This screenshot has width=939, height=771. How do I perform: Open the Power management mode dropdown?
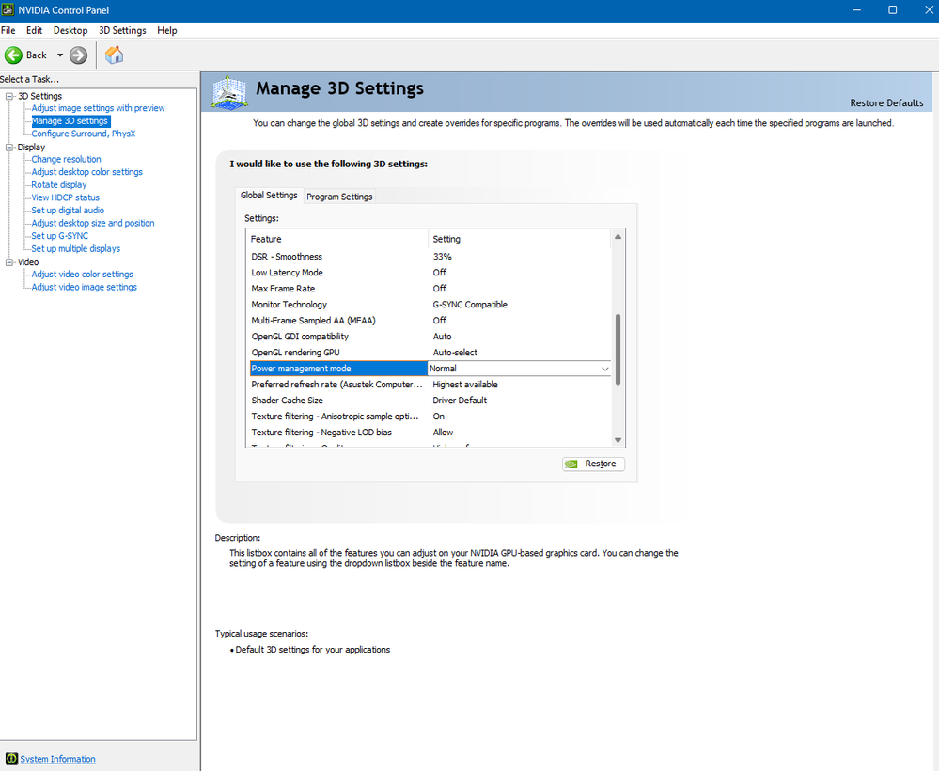[x=604, y=369]
